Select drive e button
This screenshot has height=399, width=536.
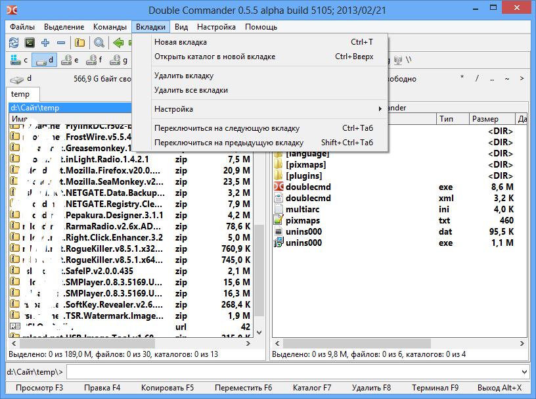(x=70, y=60)
